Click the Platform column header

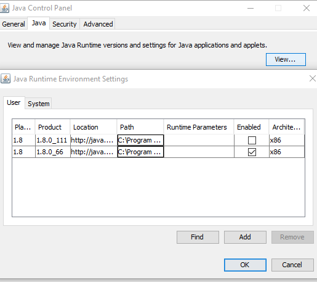tap(23, 127)
